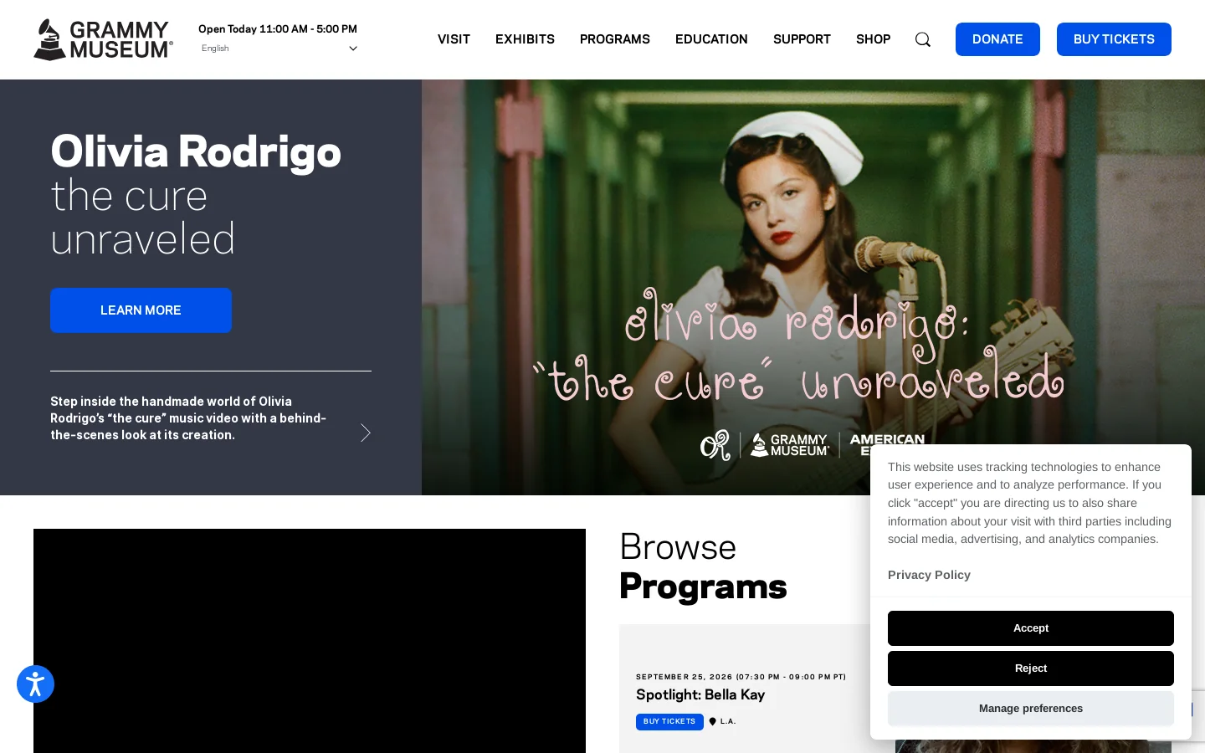The width and height of the screenshot is (1205, 753).
Task: Open the Programs menu
Action: click(x=615, y=39)
